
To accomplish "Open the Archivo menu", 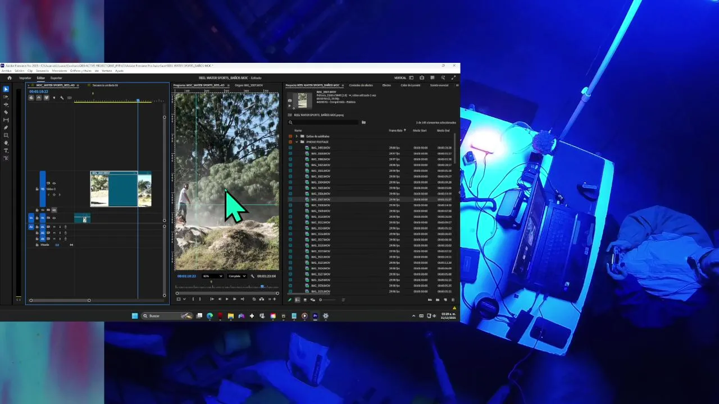I will tap(6, 71).
